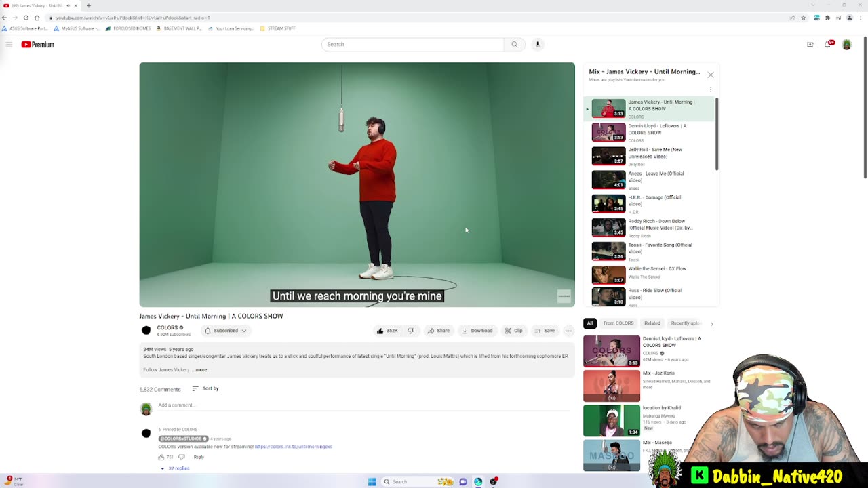Click the YouTube search input field
This screenshot has height=488, width=868.
[x=413, y=45]
